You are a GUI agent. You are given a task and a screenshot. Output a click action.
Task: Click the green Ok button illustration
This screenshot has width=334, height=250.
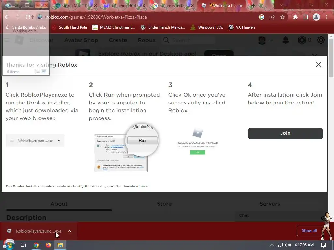(198, 152)
